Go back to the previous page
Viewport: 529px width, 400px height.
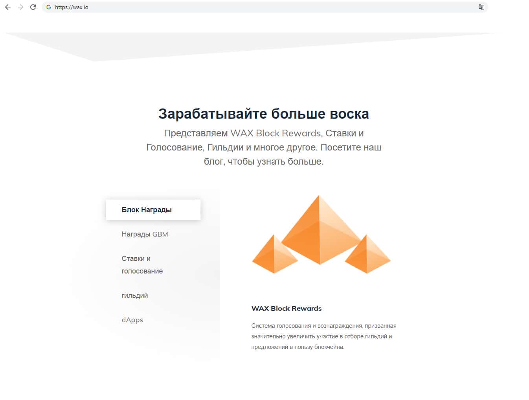coord(8,7)
